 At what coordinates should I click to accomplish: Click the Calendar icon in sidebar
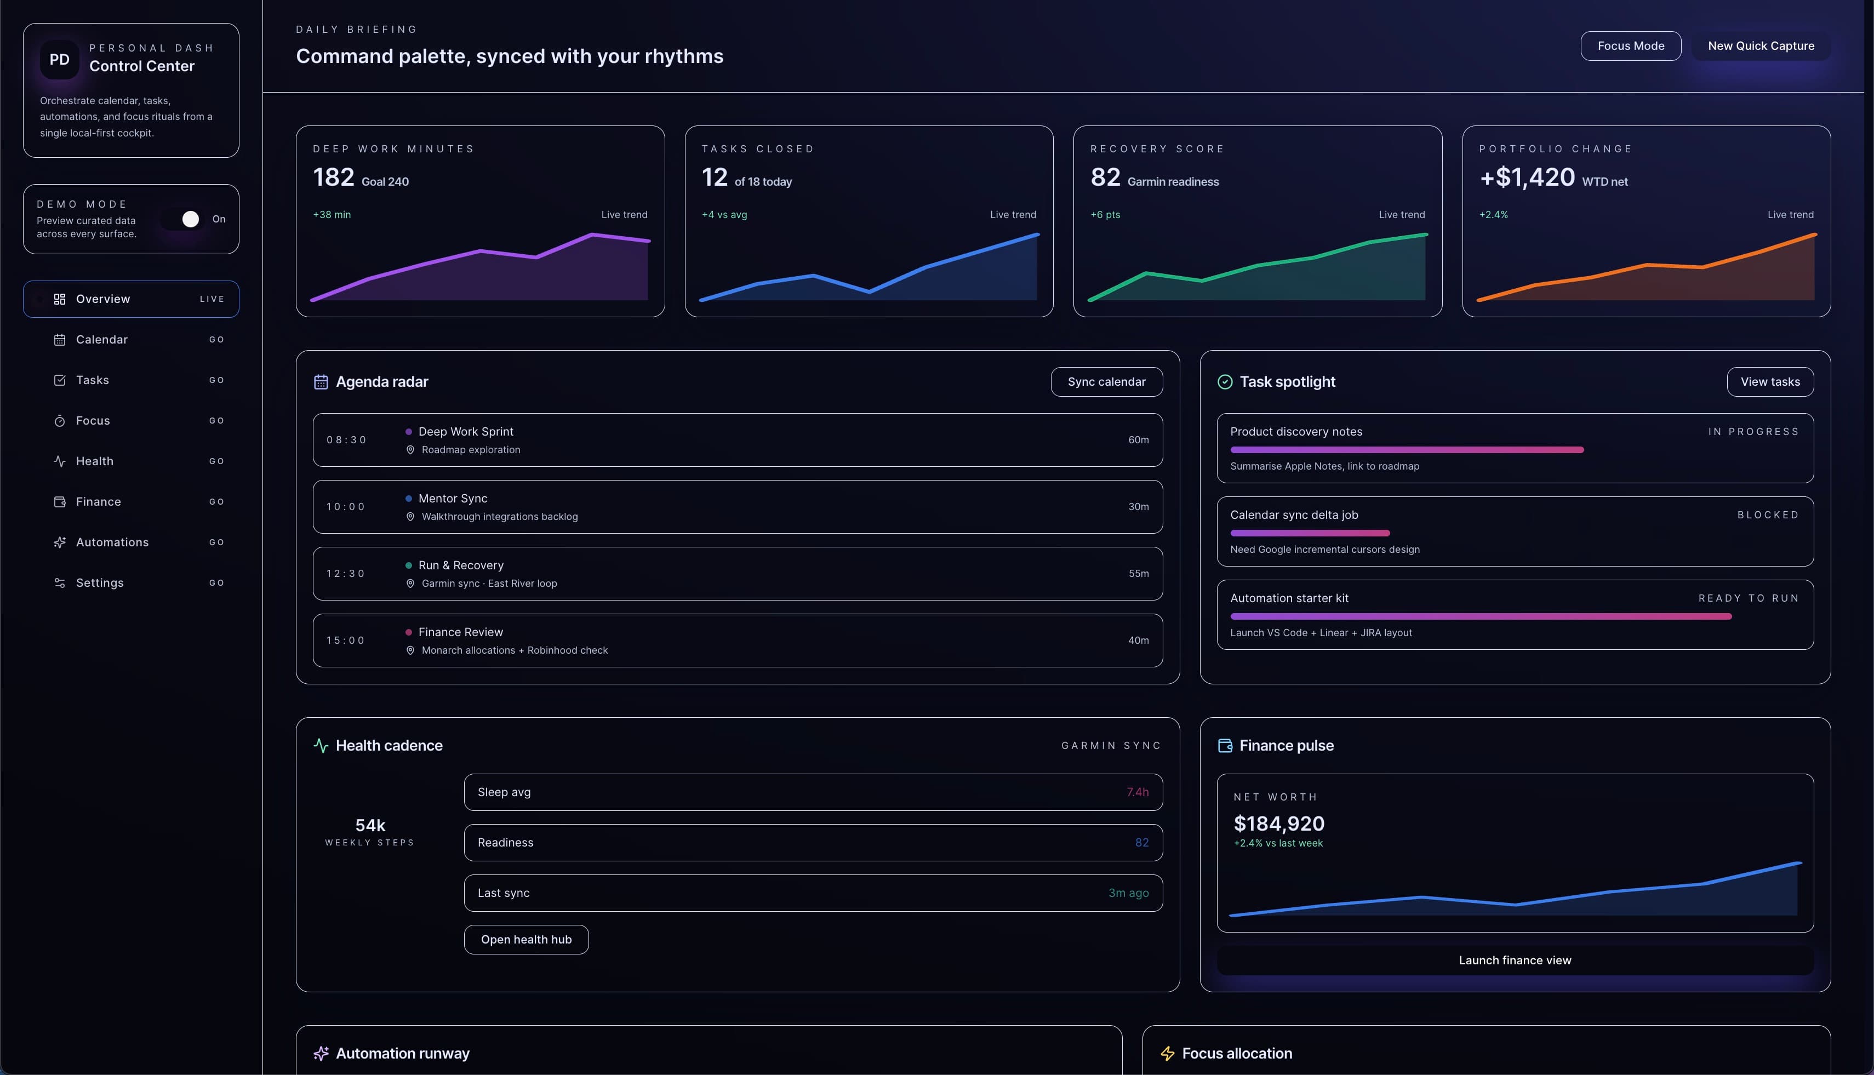tap(60, 340)
